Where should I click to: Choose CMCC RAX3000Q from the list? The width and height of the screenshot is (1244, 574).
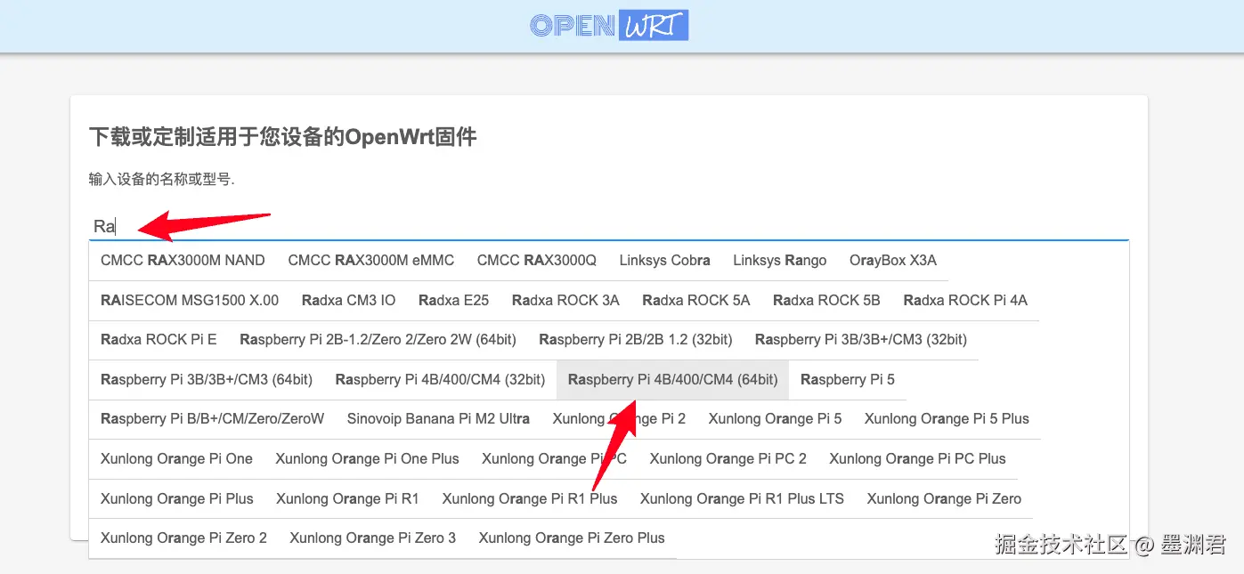[537, 261]
